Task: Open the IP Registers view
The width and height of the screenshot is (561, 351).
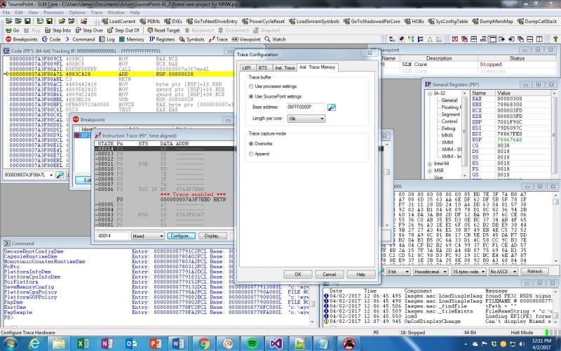Action: [x=162, y=39]
